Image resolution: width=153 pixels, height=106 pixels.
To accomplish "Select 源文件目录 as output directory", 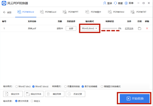I will (22, 101).
